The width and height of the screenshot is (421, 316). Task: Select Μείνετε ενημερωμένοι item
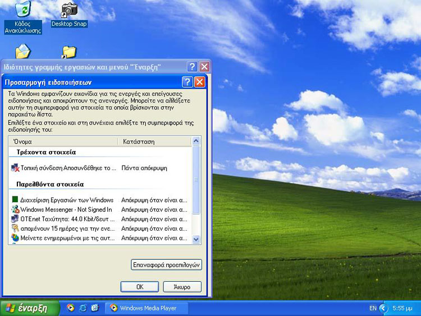click(67, 238)
